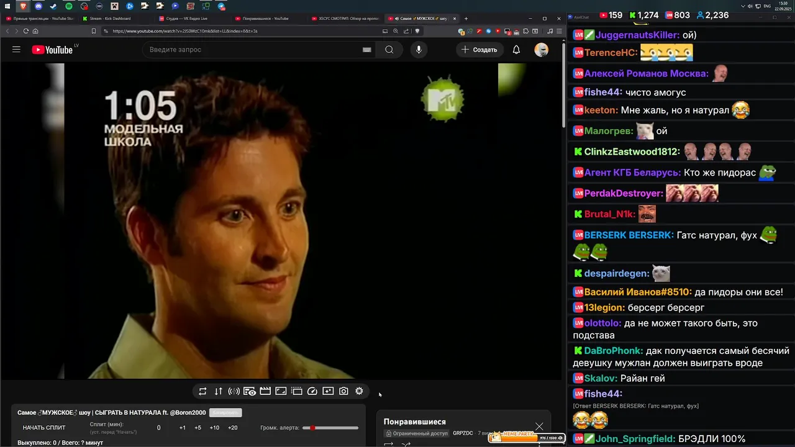Image resolution: width=795 pixels, height=447 pixels.
Task: Click the card-with-eye icon in player toolbar
Action: coord(250,391)
